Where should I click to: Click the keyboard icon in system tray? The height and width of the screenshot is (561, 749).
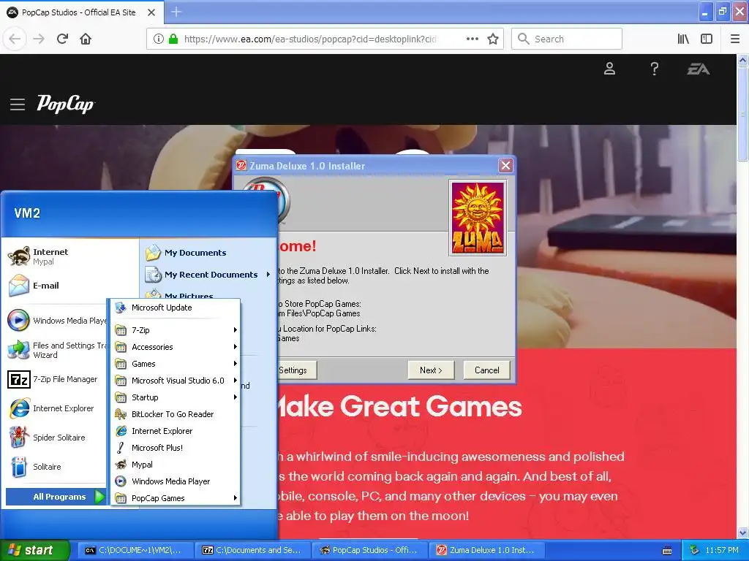667,551
